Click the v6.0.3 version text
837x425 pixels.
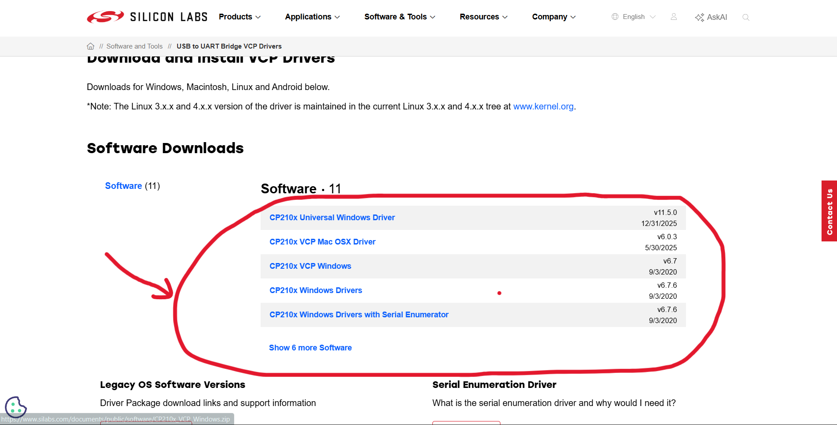tap(667, 237)
